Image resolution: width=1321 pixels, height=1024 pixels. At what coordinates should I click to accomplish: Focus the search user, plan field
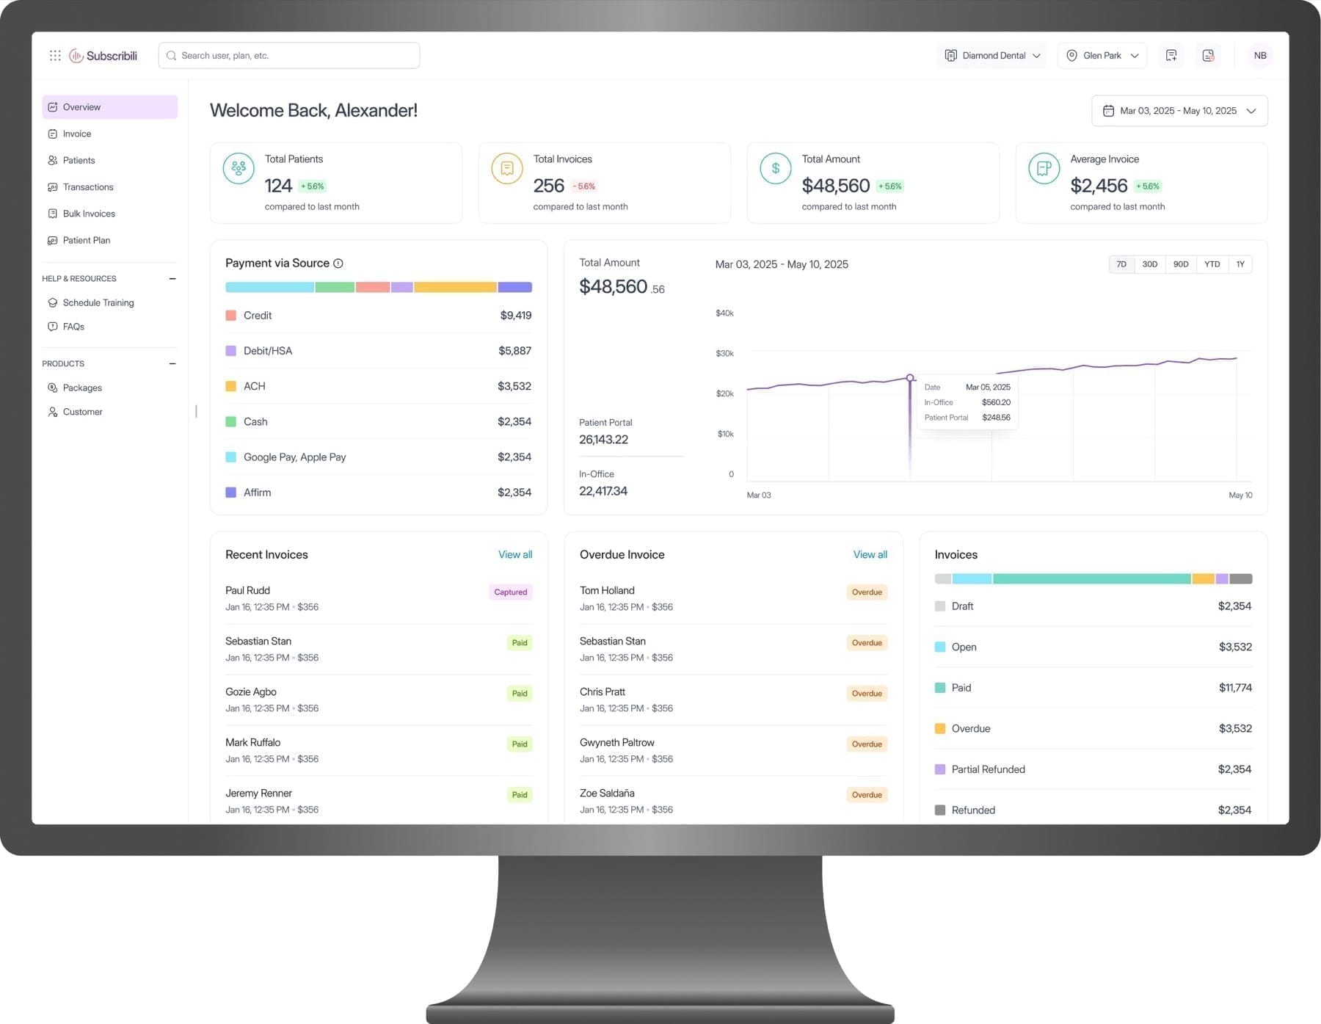click(x=289, y=56)
